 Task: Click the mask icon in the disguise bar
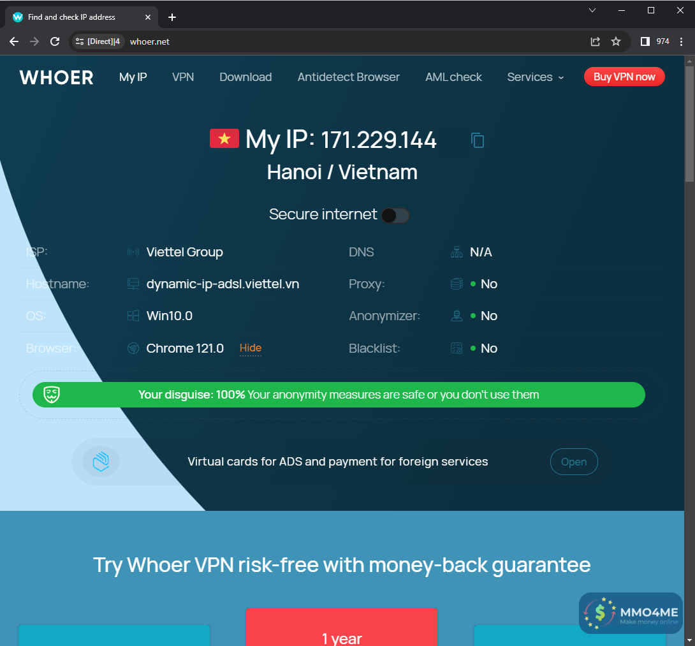[52, 395]
